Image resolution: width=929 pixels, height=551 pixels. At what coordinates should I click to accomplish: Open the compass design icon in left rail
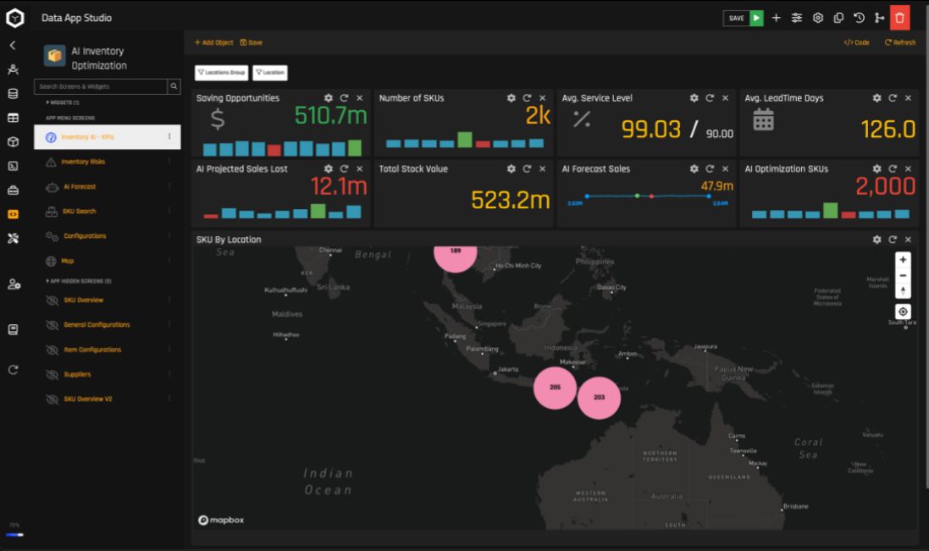13,69
